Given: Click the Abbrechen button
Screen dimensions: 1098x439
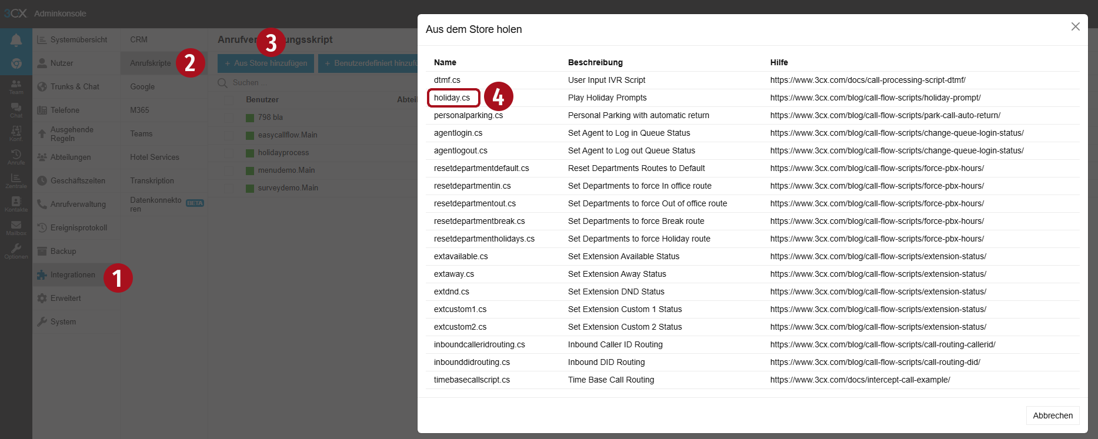Looking at the screenshot, I should point(1052,415).
